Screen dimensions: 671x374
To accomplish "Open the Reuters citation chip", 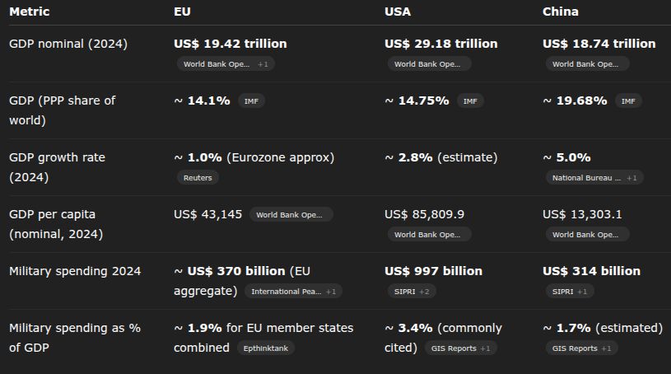I will pos(197,177).
